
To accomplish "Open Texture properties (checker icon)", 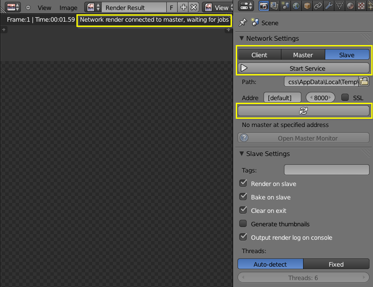I will click(x=362, y=6).
